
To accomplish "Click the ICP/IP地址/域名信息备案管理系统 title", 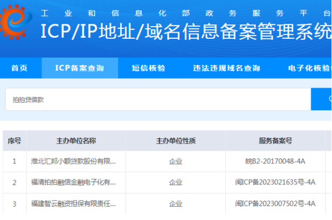I will 186,32.
